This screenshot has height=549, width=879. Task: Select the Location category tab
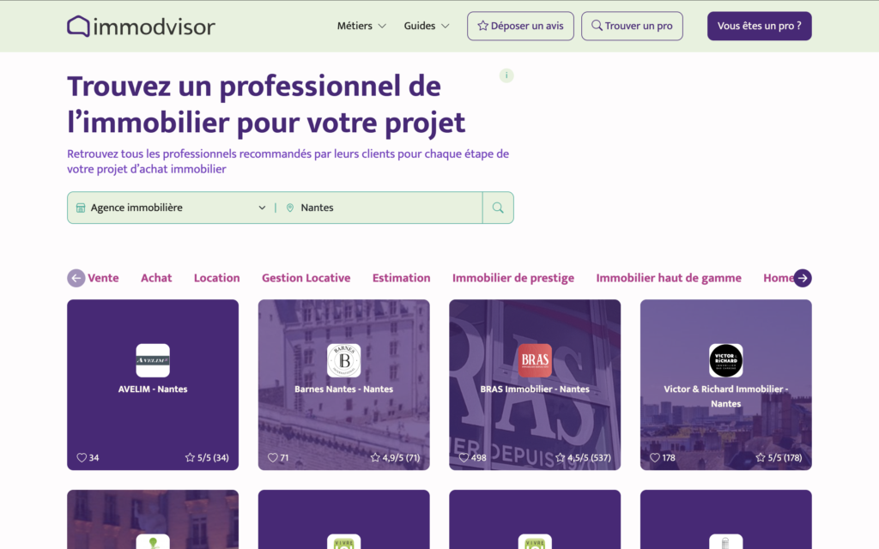(x=217, y=278)
